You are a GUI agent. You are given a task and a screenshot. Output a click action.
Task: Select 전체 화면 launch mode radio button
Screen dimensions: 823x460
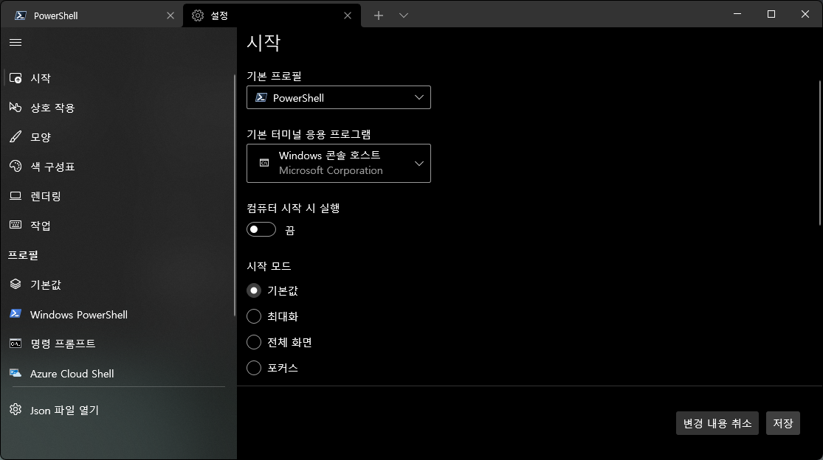tap(254, 342)
